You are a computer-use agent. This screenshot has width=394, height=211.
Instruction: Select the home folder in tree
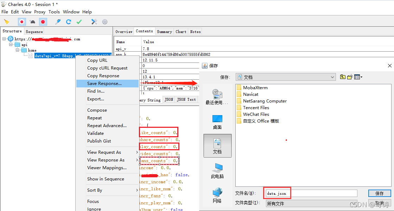click(x=29, y=50)
